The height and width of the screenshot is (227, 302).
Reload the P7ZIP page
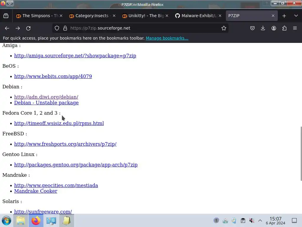tap(28, 28)
